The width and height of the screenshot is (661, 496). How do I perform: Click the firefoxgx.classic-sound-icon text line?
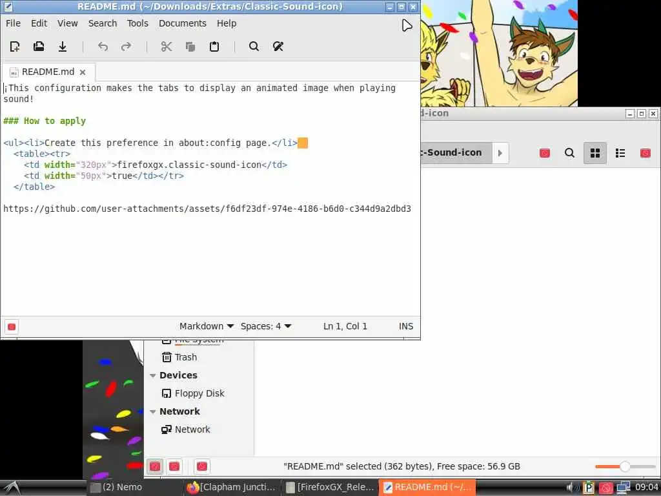pyautogui.click(x=189, y=165)
